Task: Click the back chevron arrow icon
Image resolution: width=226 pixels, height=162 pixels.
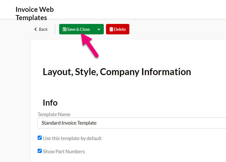Action: click(36, 29)
